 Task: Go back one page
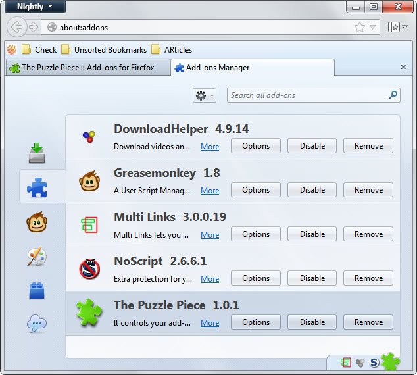point(16,27)
